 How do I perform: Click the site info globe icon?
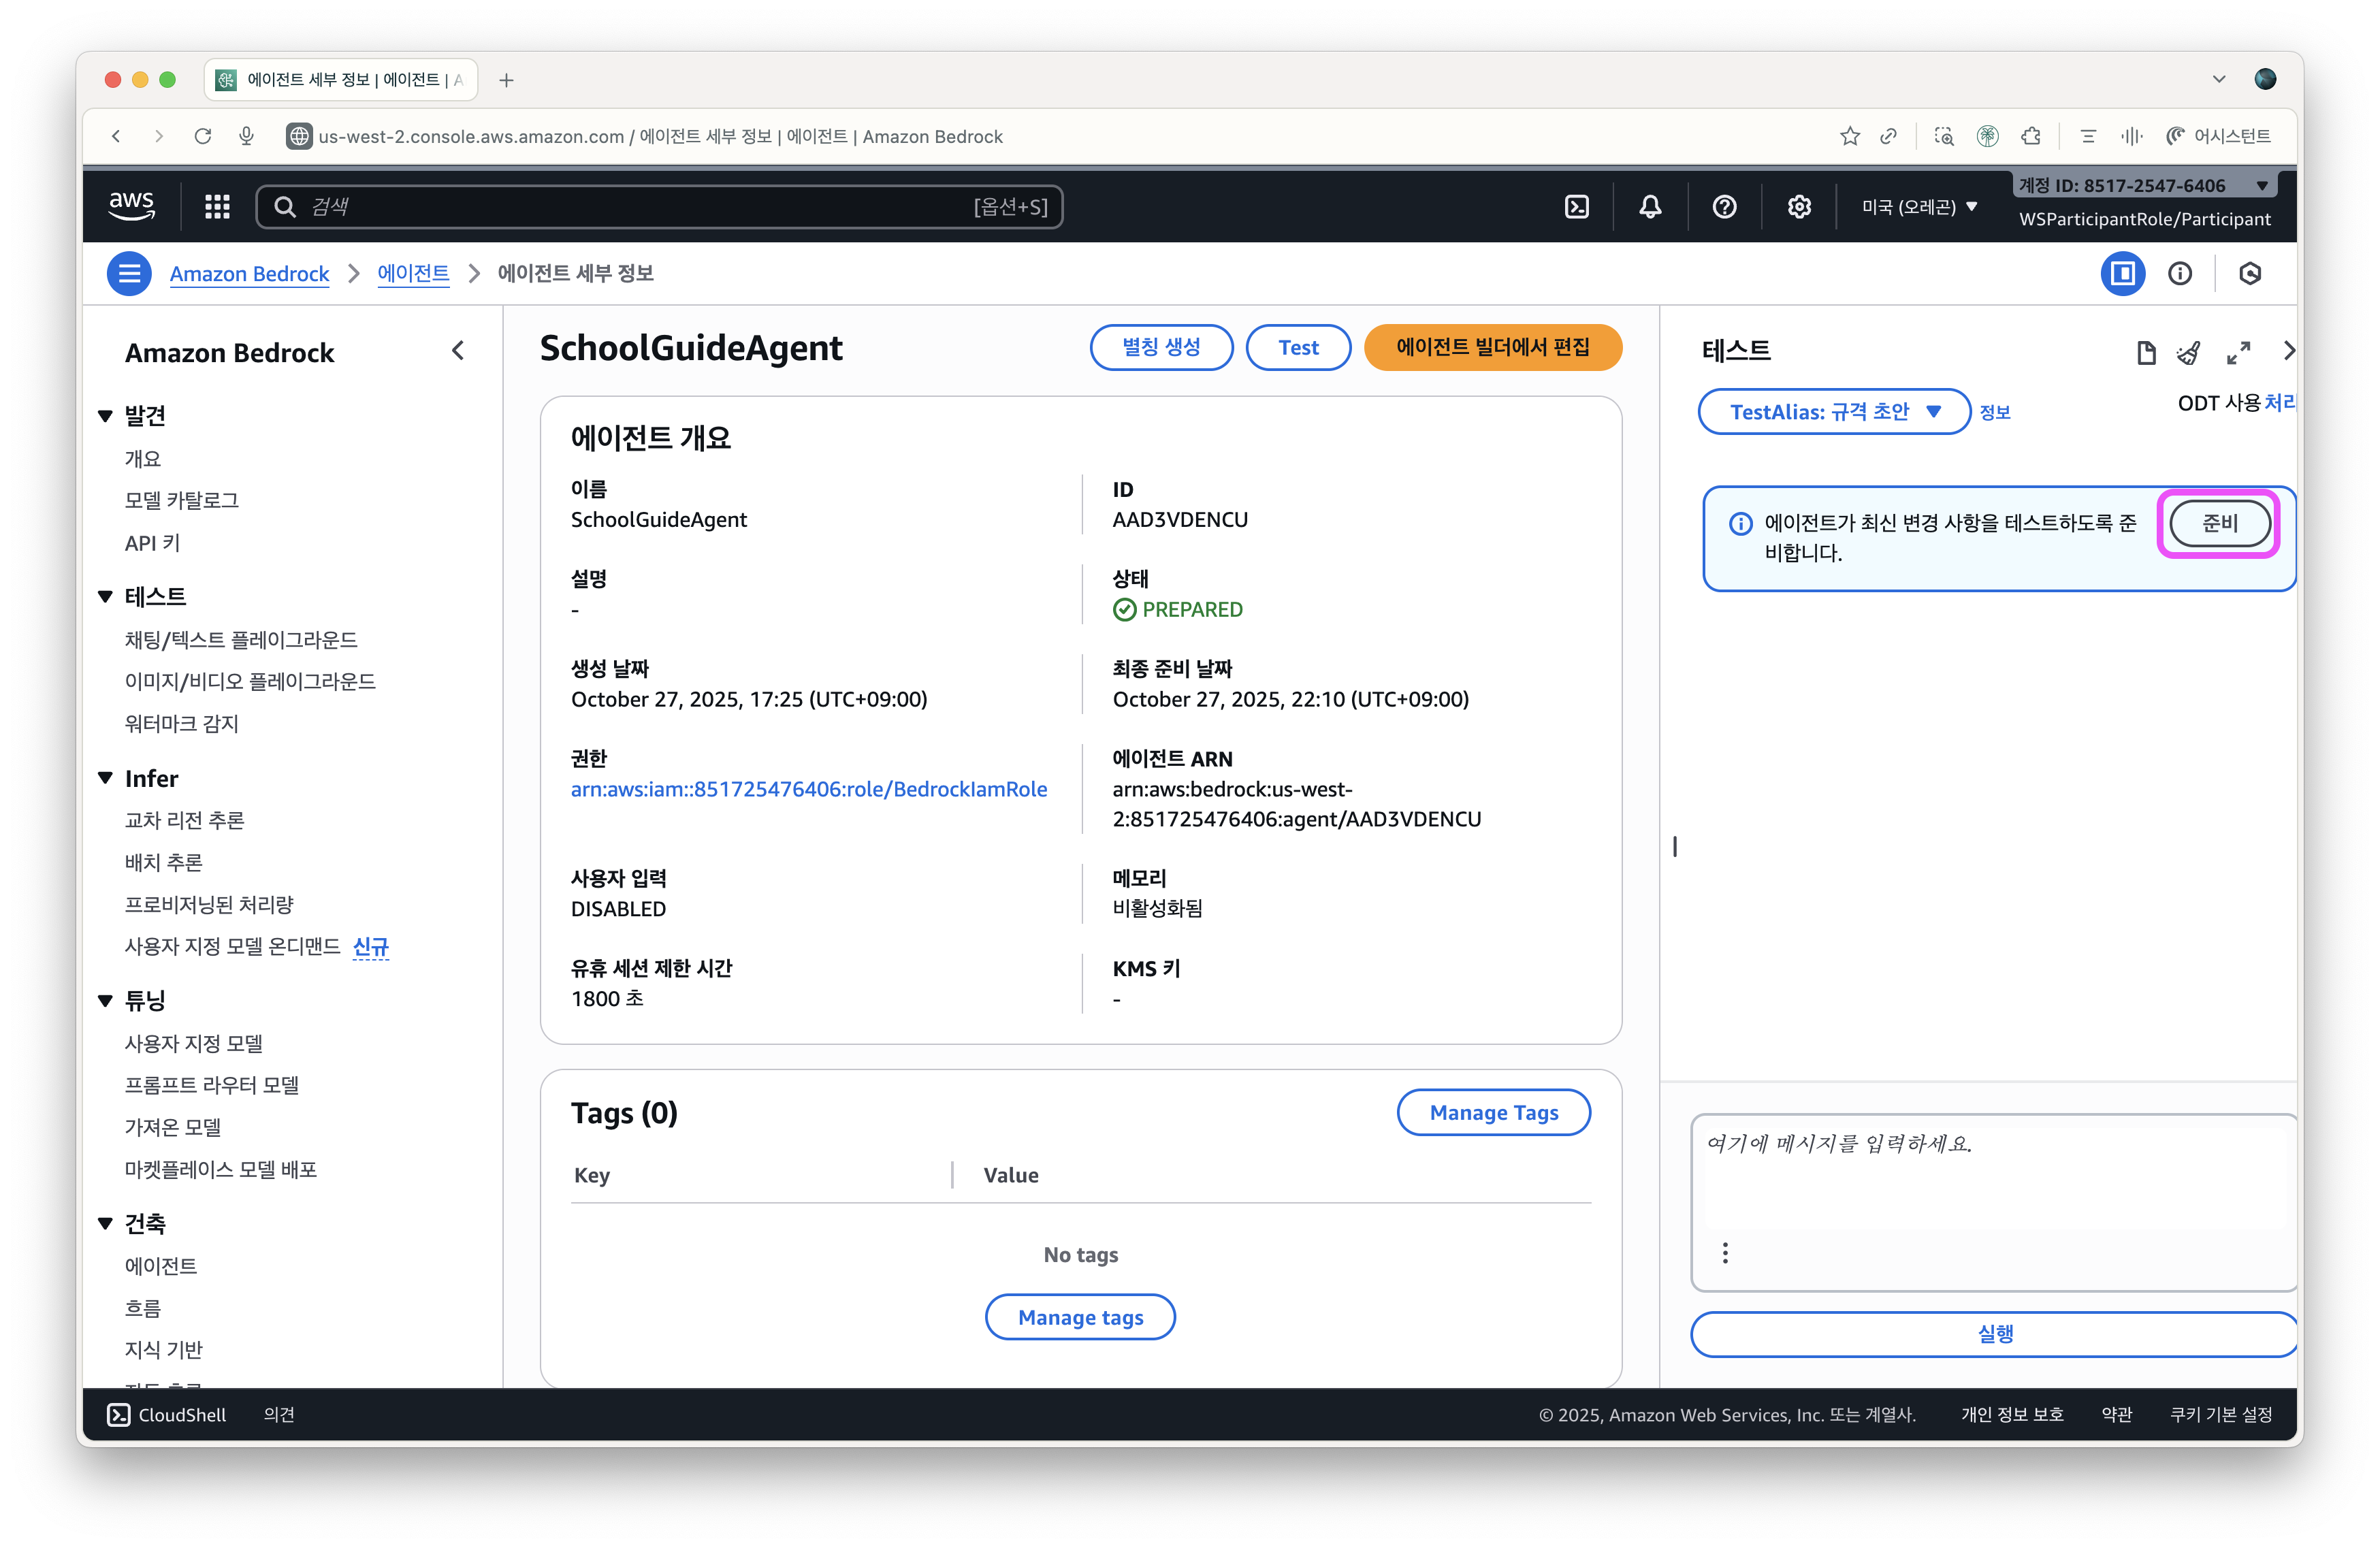(x=299, y=136)
